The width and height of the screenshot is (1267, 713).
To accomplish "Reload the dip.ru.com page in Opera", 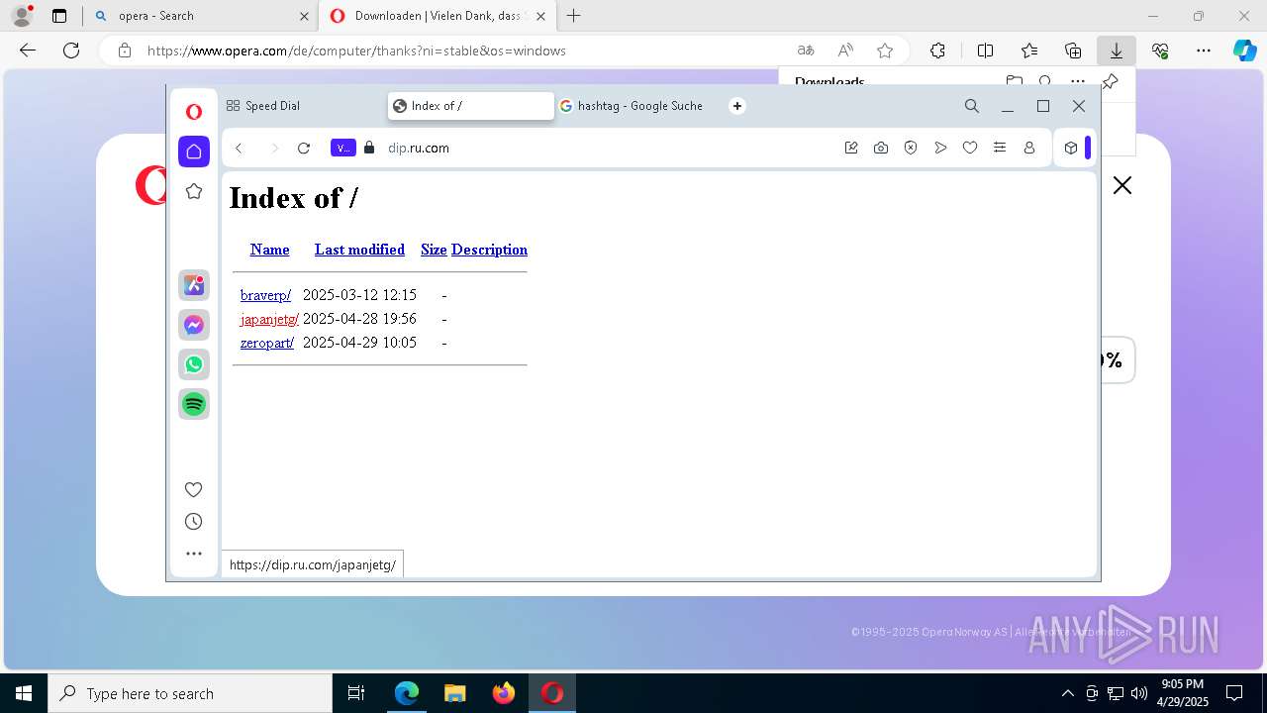I will click(x=304, y=148).
